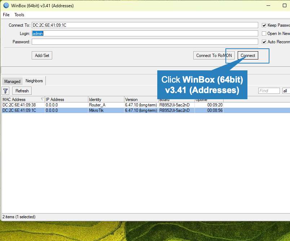
Task: Sort by the Identity column header
Action: tap(106, 99)
